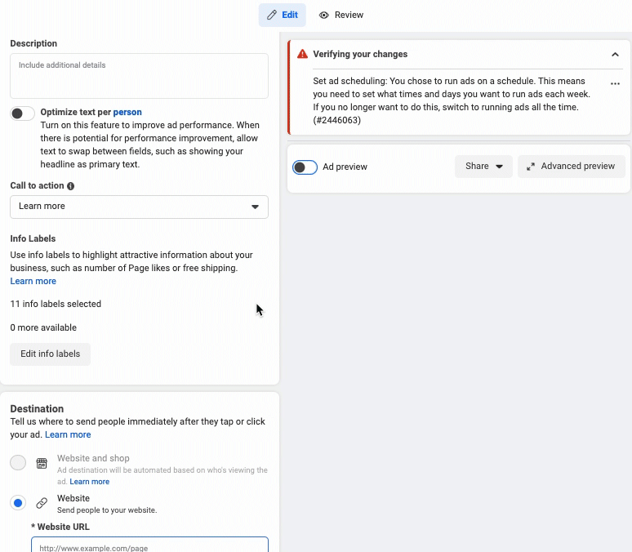Click into the Description text field
Image resolution: width=632 pixels, height=552 pixels.
point(139,76)
